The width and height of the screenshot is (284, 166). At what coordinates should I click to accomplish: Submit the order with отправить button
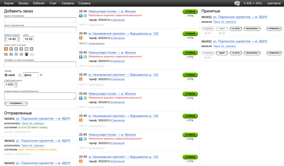point(16,103)
